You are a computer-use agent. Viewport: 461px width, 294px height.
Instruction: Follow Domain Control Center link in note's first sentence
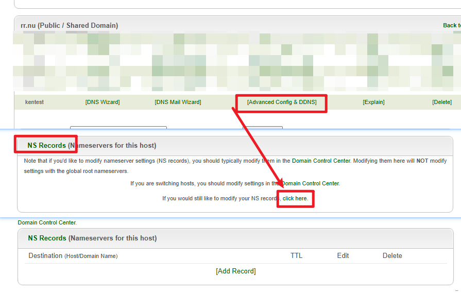point(321,161)
